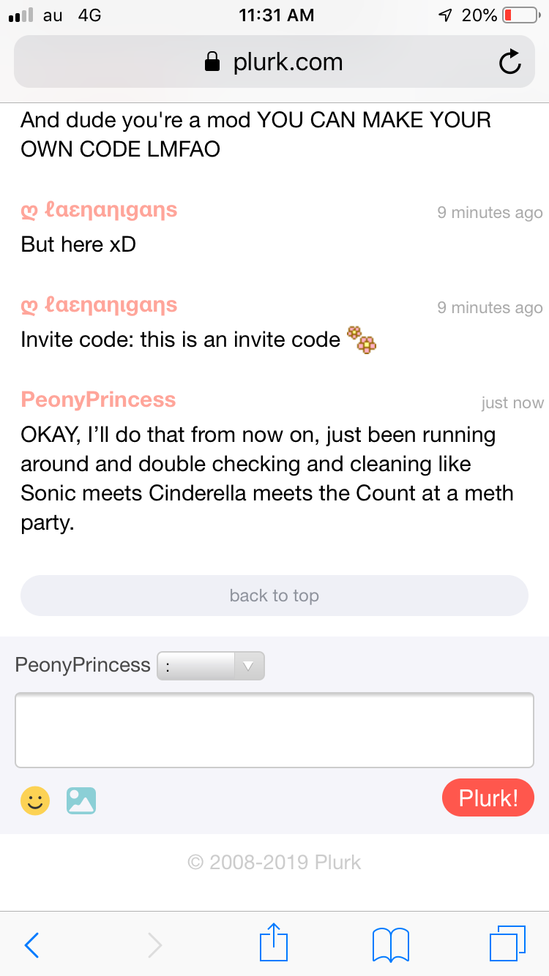The width and height of the screenshot is (549, 976).
Task: Tap the Safari reload page icon
Action: (x=510, y=63)
